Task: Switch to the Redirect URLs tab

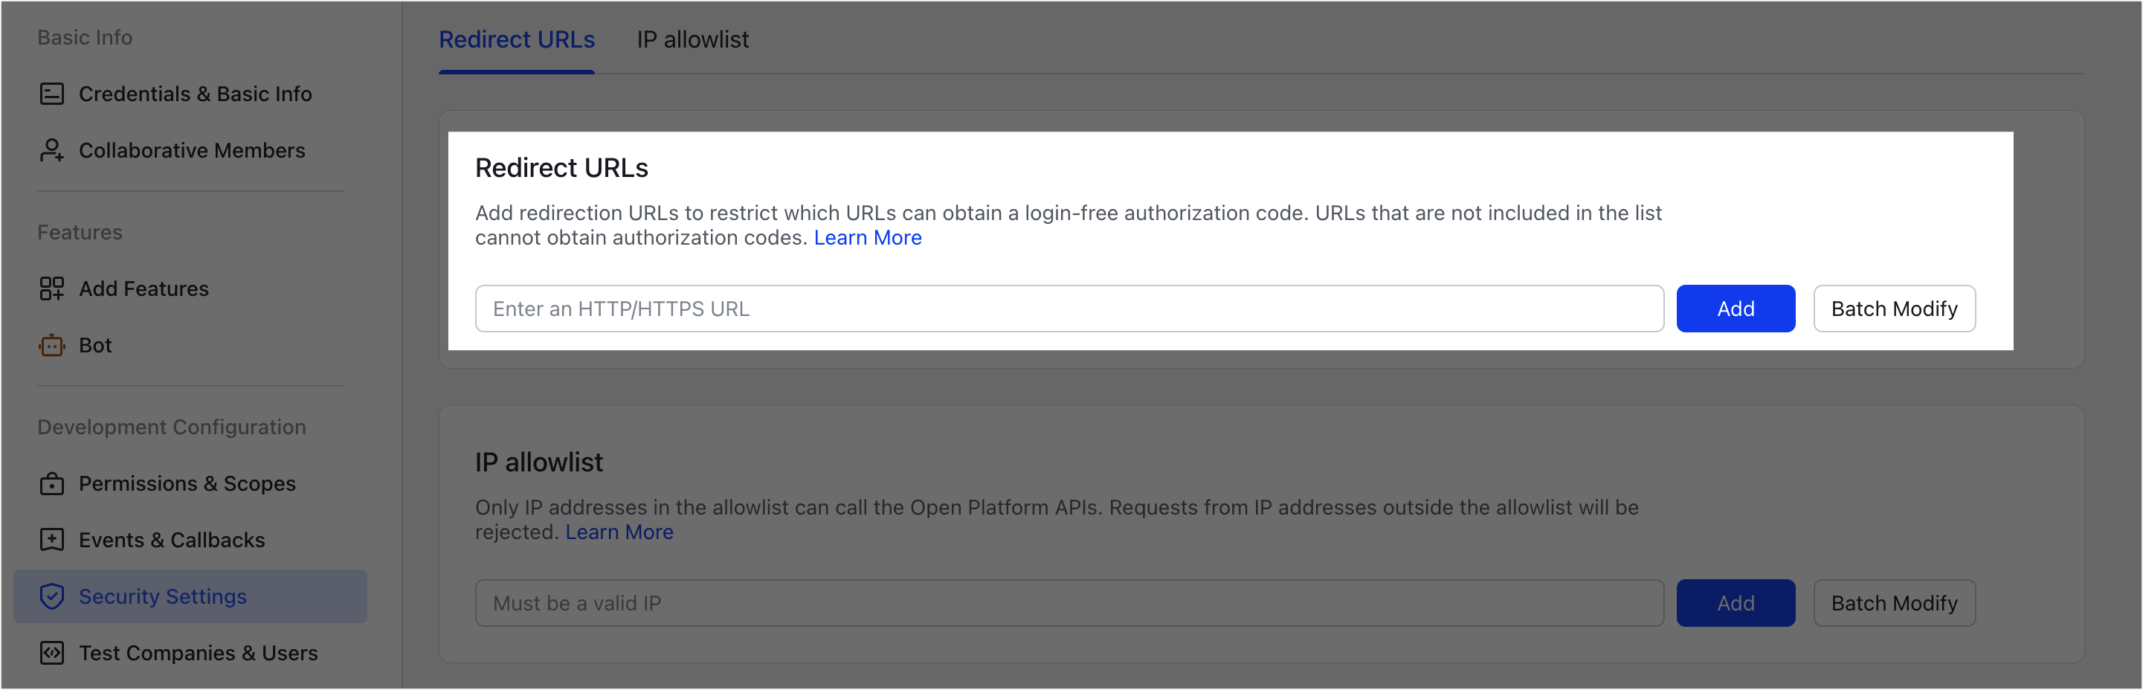Action: click(x=517, y=39)
